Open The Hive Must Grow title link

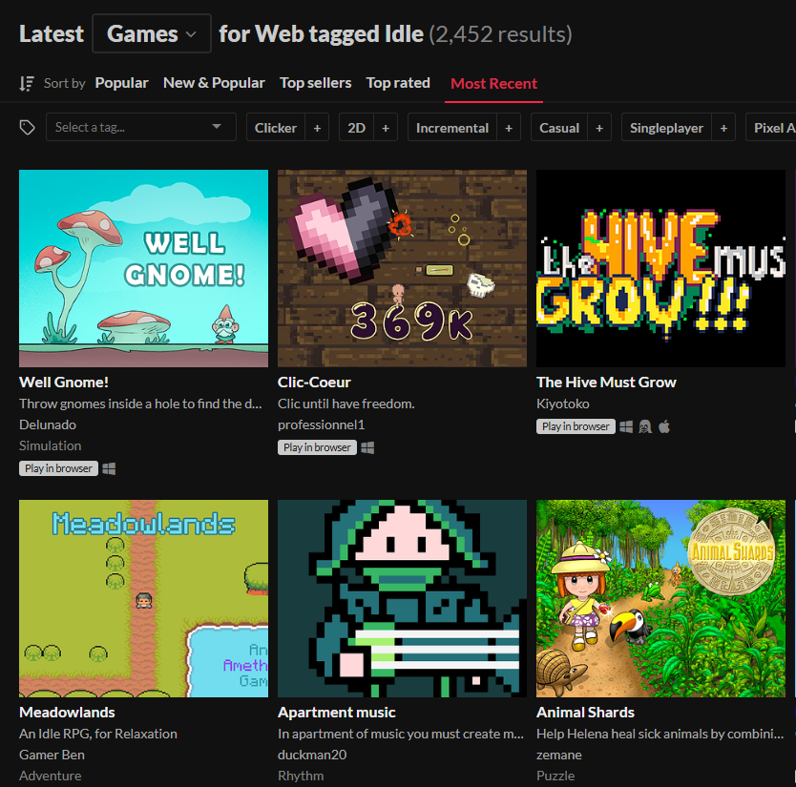coord(606,383)
